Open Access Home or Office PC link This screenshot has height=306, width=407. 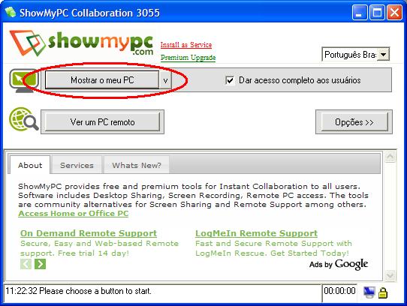click(x=74, y=214)
